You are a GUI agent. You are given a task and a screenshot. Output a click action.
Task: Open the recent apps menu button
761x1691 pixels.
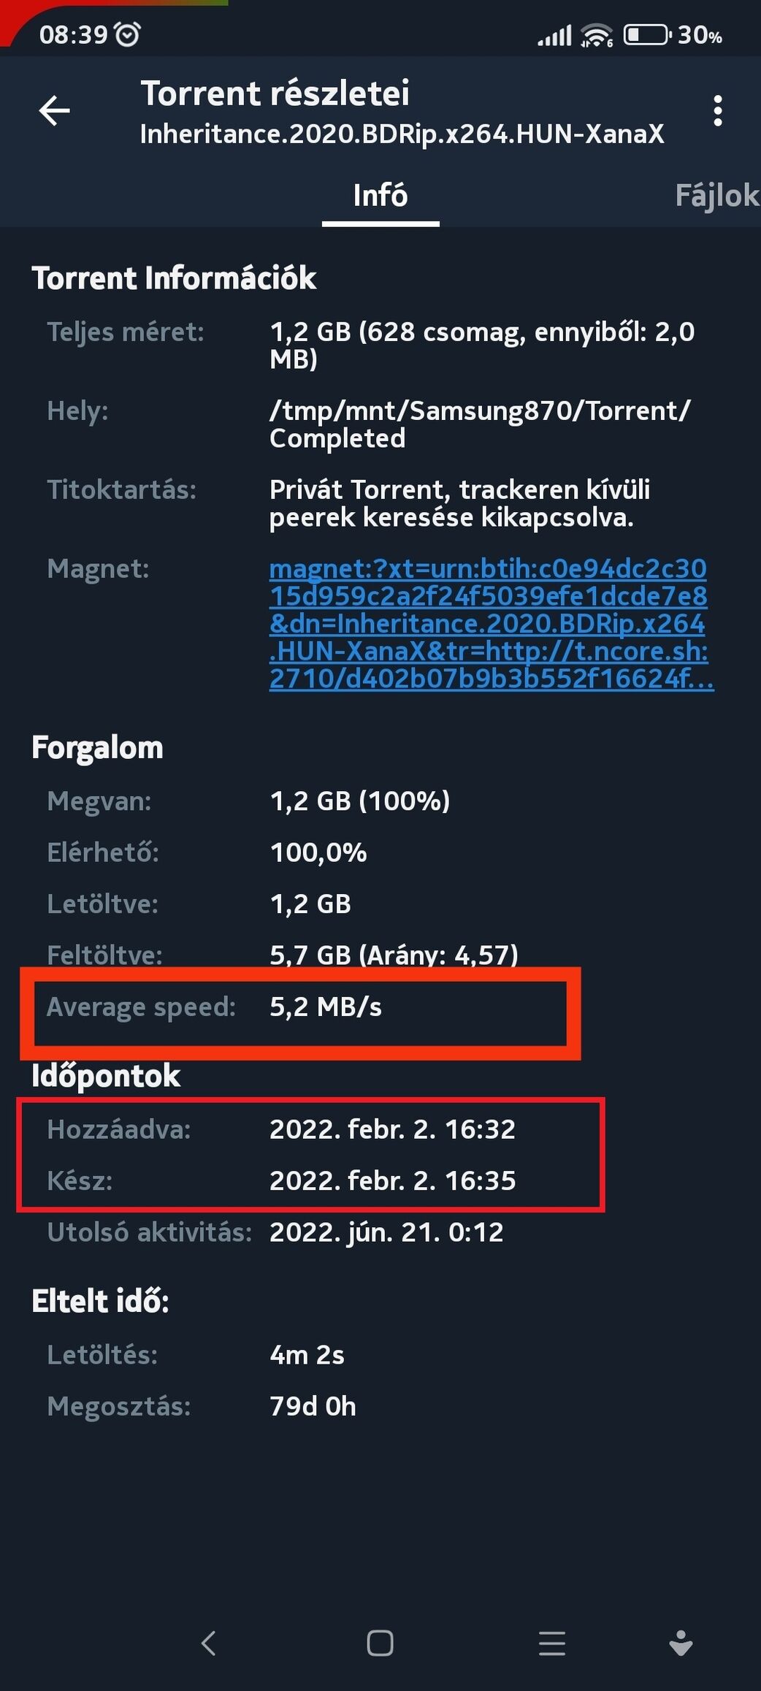[552, 1644]
